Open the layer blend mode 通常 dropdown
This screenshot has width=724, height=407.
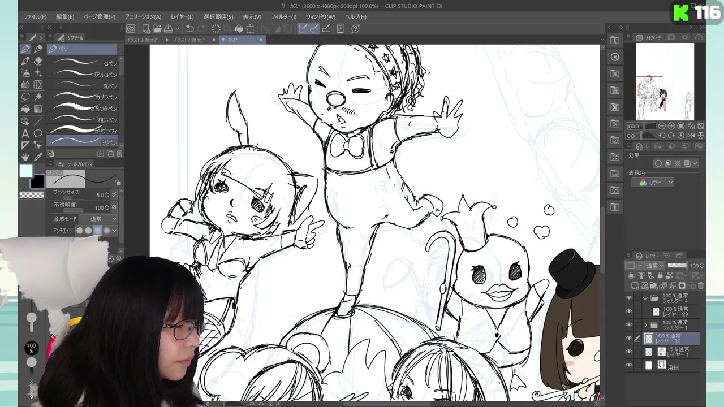coord(655,266)
